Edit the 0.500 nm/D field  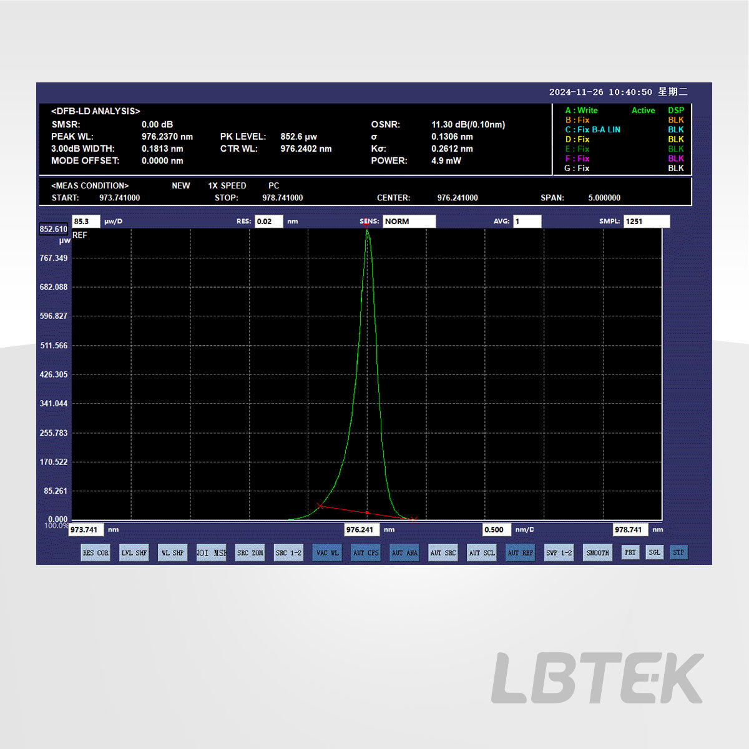[497, 529]
